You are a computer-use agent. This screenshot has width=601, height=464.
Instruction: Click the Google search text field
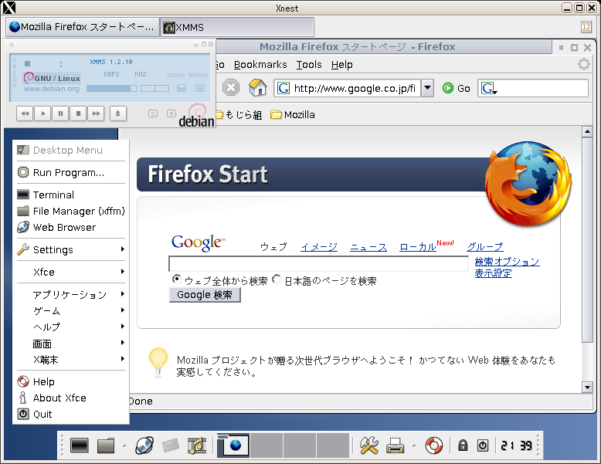317,264
